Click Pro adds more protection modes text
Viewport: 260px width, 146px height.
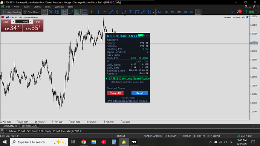click(127, 101)
